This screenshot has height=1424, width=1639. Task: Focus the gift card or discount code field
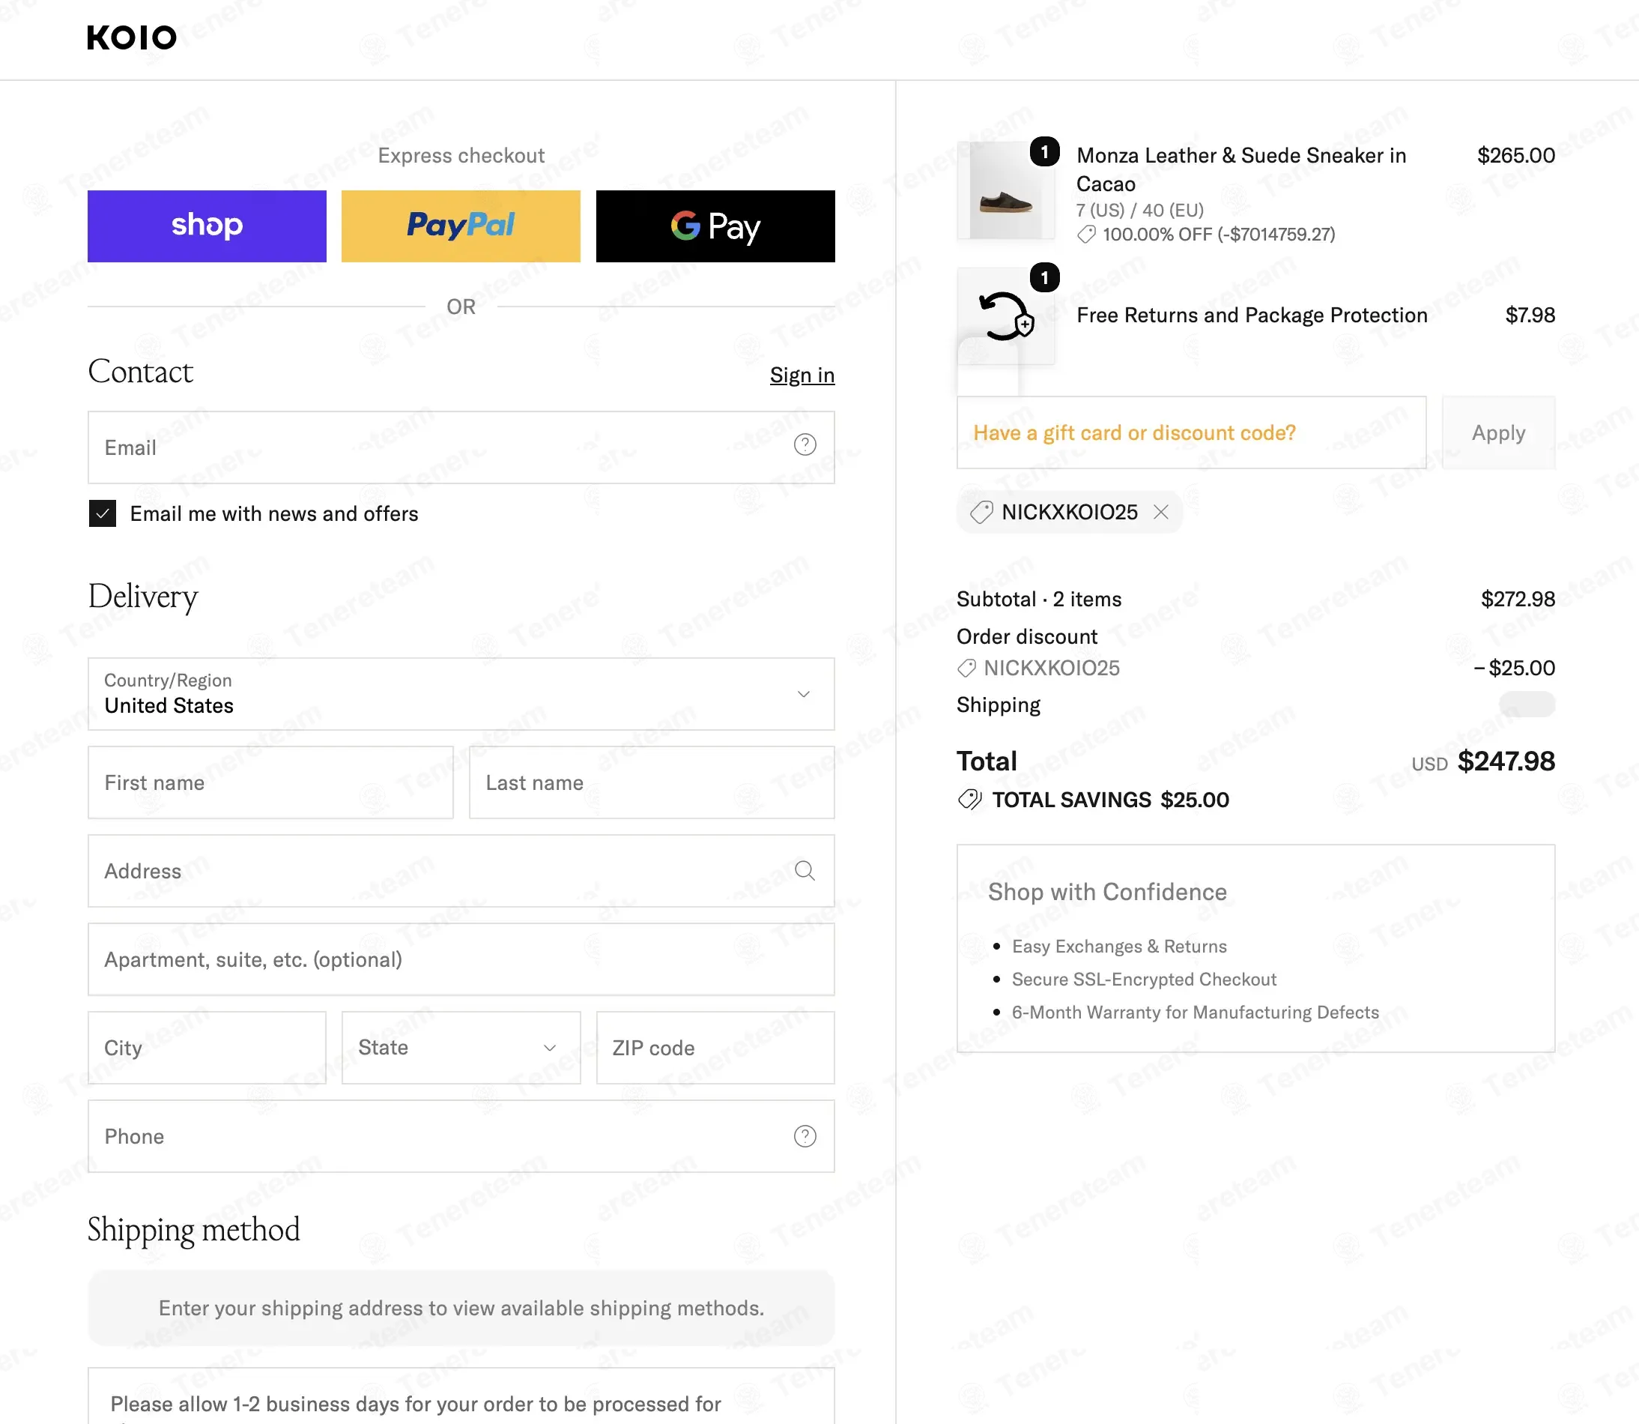pyautogui.click(x=1191, y=433)
